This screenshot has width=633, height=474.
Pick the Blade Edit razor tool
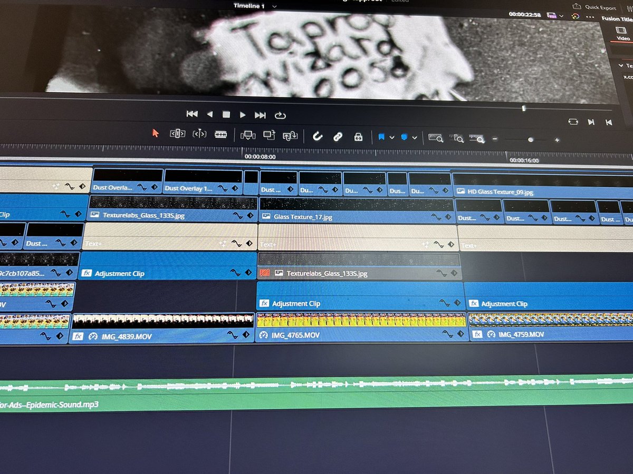[220, 134]
